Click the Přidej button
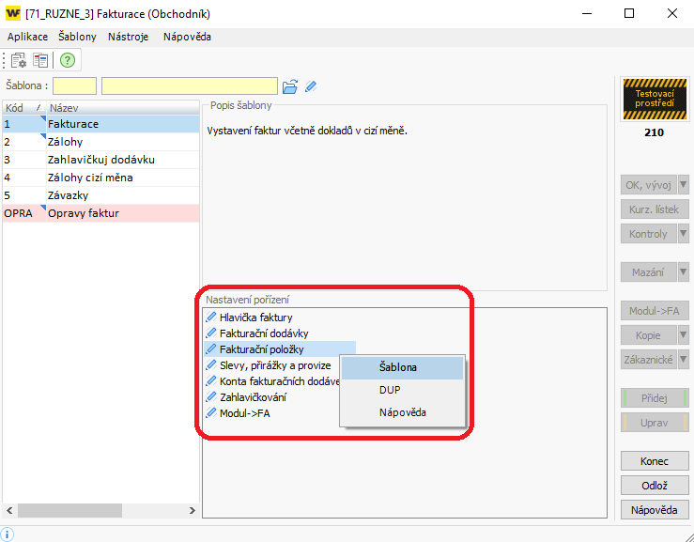 point(655,398)
